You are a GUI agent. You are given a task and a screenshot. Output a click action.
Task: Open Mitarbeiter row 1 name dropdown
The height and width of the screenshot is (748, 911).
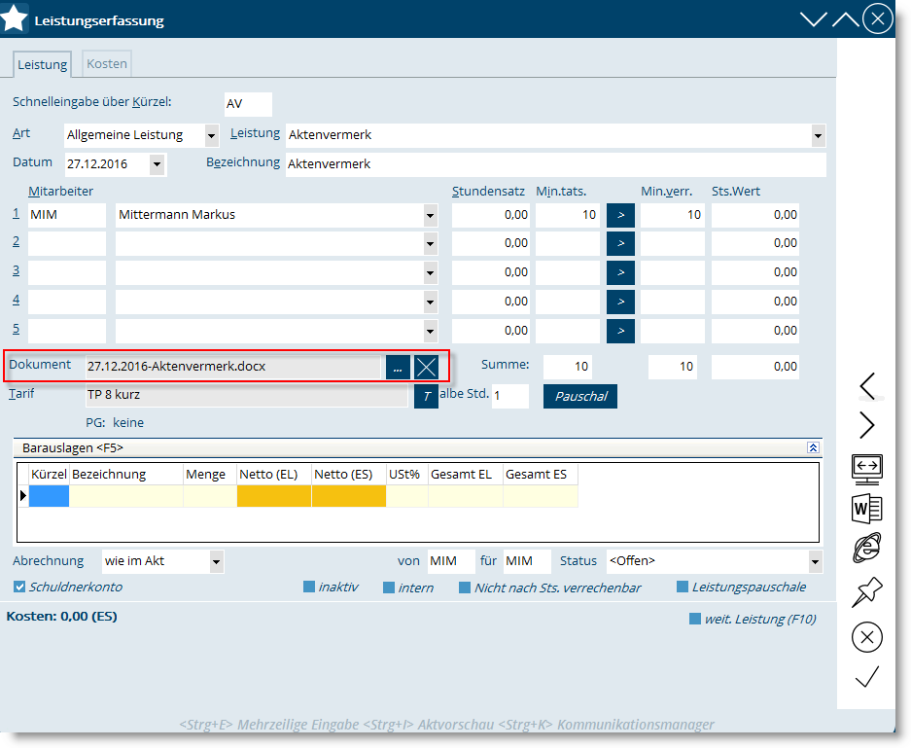pos(430,215)
